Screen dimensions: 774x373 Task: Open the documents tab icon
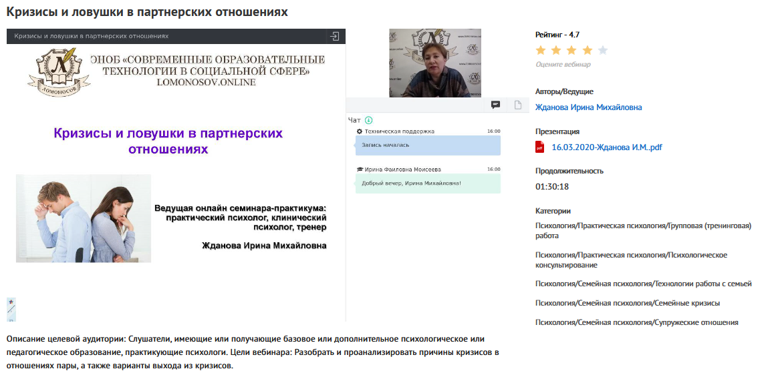(x=517, y=105)
